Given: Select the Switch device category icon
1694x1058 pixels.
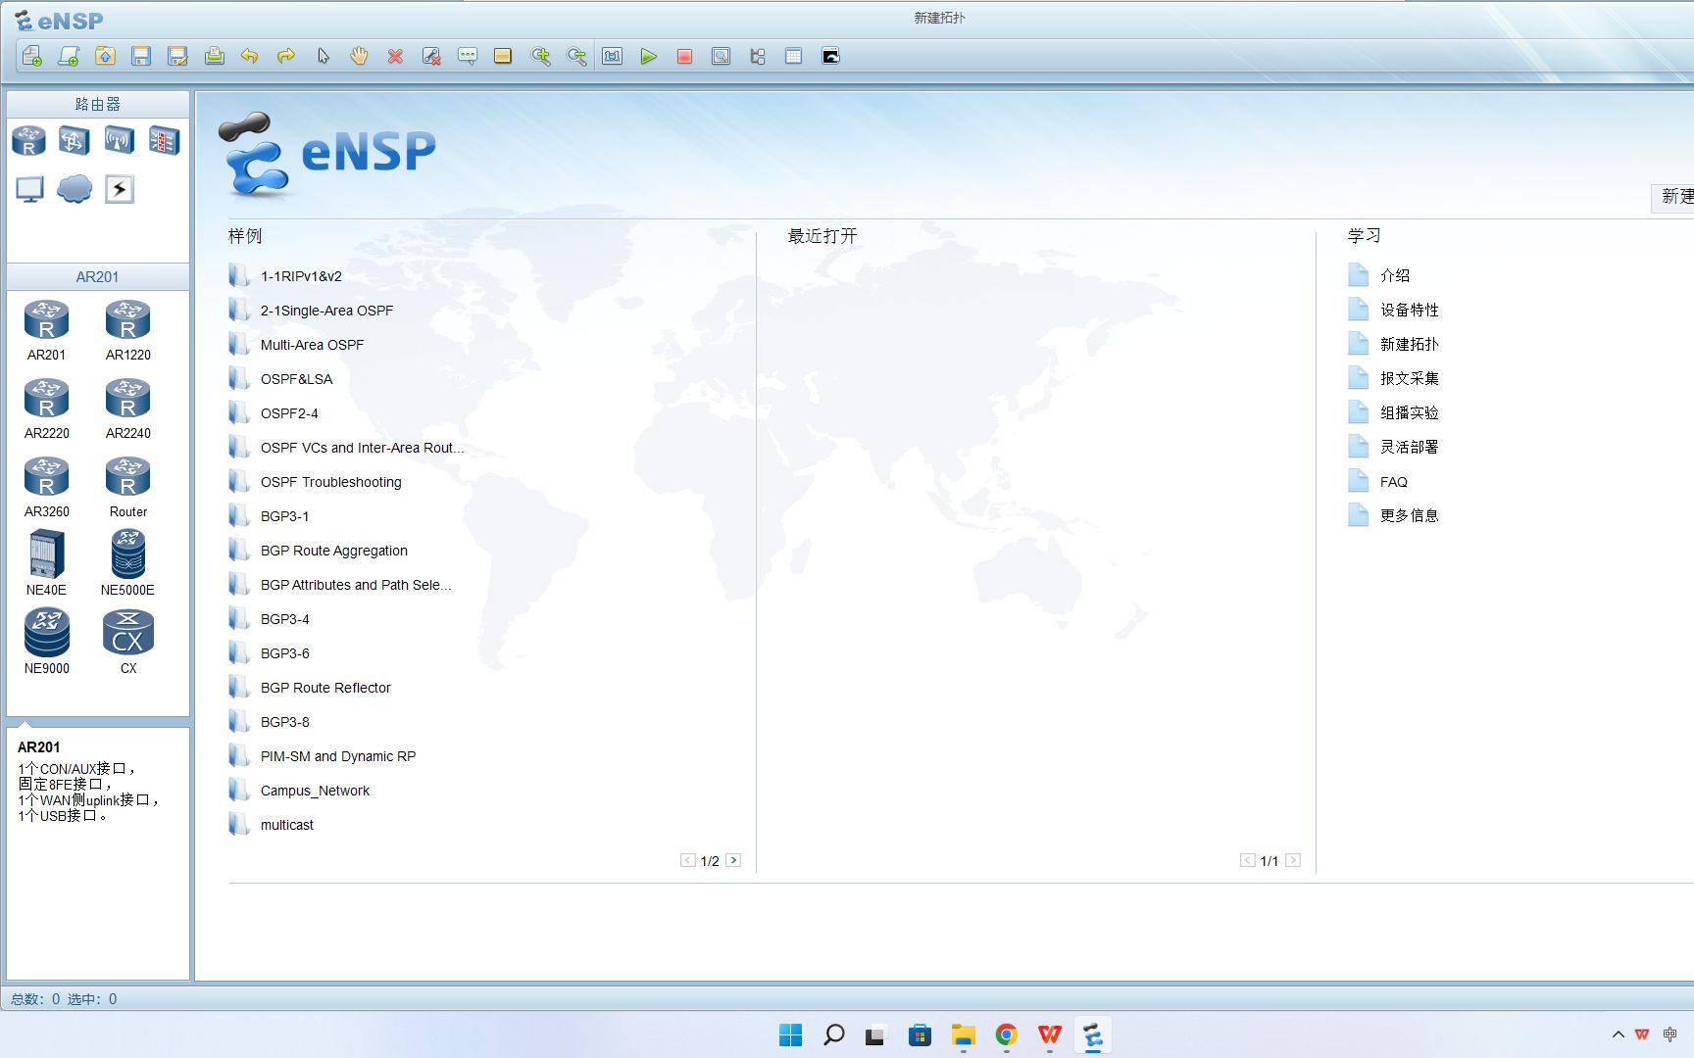Looking at the screenshot, I should tap(74, 140).
